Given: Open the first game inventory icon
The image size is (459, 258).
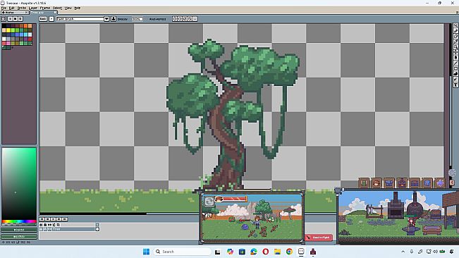Looking at the screenshot, I should [x=364, y=183].
